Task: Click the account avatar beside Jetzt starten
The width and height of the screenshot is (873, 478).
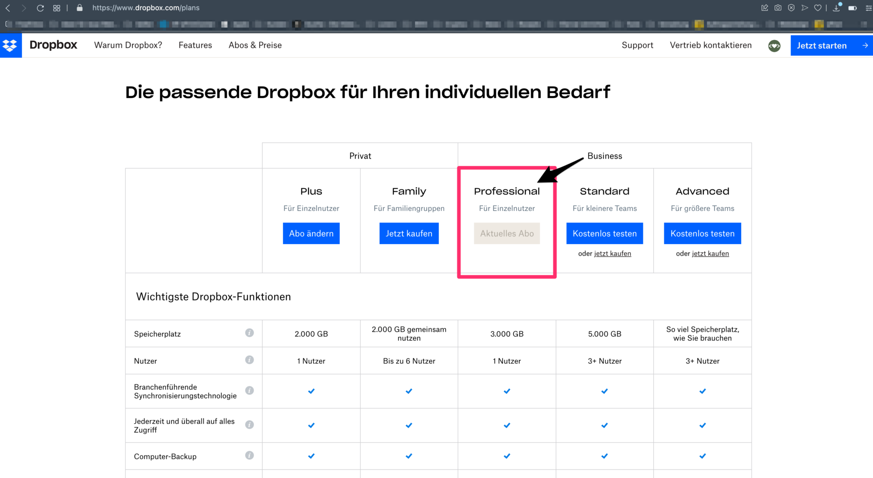Action: (x=774, y=46)
